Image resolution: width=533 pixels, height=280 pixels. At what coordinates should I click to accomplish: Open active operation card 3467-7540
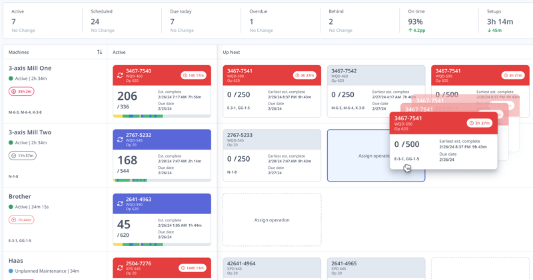(x=162, y=91)
